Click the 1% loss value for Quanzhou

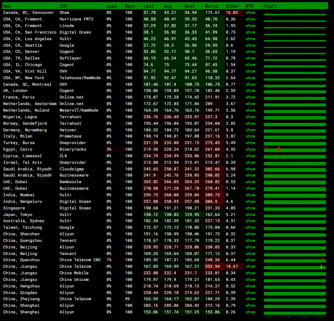109,260
